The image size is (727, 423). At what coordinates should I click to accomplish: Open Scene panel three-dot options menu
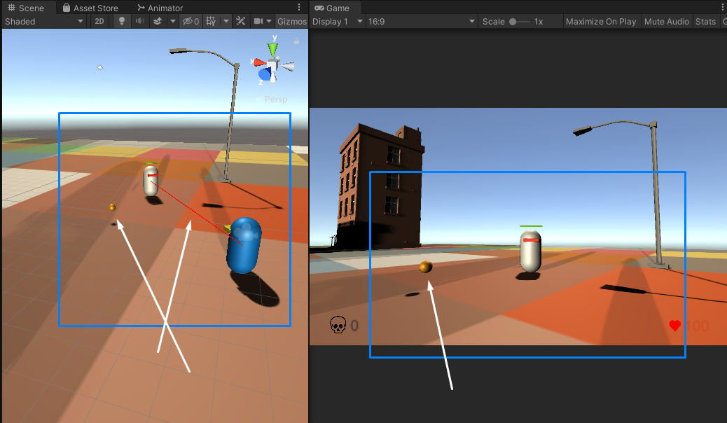pos(299,8)
